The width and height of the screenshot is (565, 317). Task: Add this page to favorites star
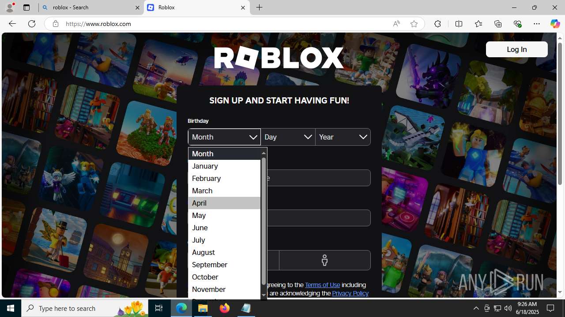414,24
